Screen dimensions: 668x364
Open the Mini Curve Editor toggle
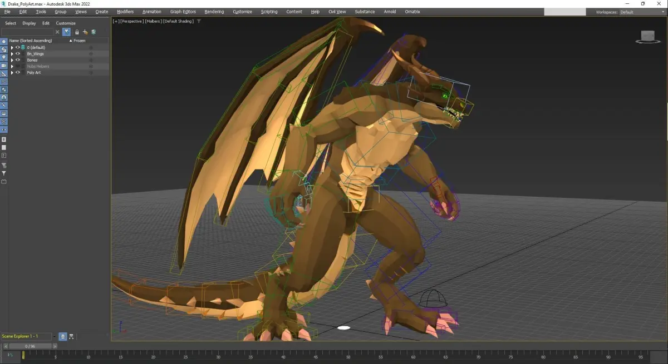click(10, 355)
